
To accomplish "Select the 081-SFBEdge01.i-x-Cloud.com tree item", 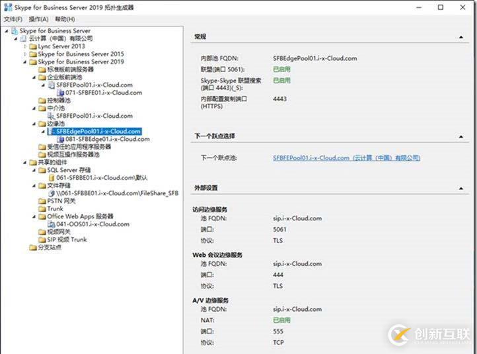I will (x=108, y=139).
